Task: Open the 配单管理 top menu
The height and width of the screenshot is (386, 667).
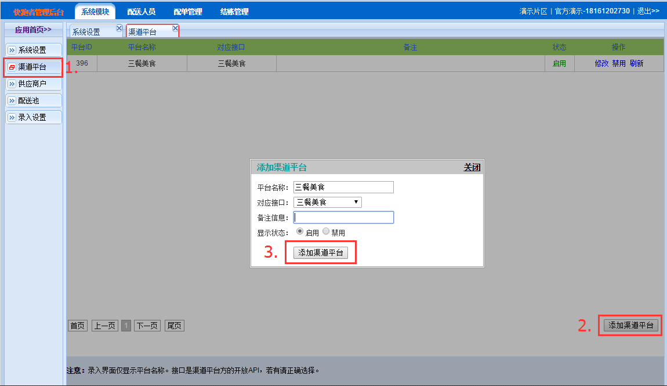Action: point(188,12)
